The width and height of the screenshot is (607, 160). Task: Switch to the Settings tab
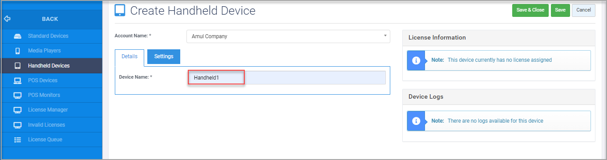pos(164,56)
